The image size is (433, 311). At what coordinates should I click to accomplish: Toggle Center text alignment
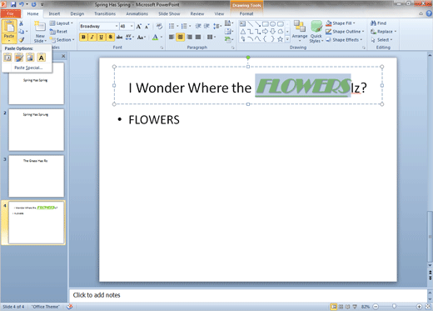click(181, 37)
